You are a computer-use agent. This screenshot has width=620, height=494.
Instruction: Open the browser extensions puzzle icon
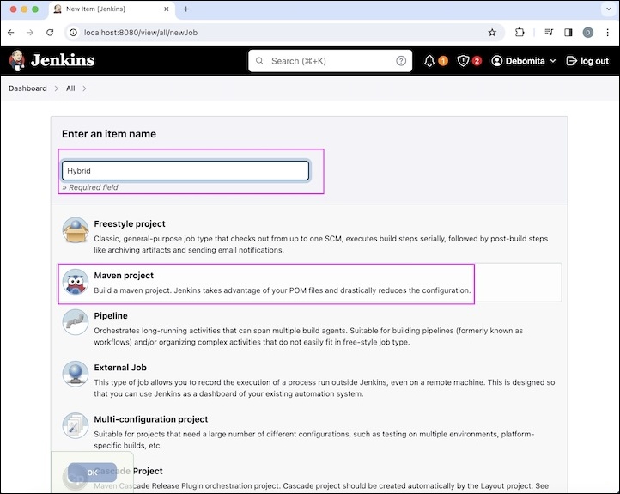pyautogui.click(x=520, y=33)
